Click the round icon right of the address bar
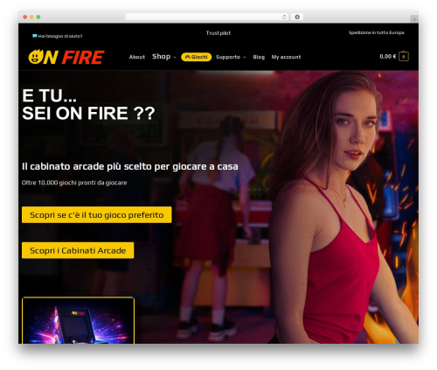The height and width of the screenshot is (370, 437). pos(297,17)
